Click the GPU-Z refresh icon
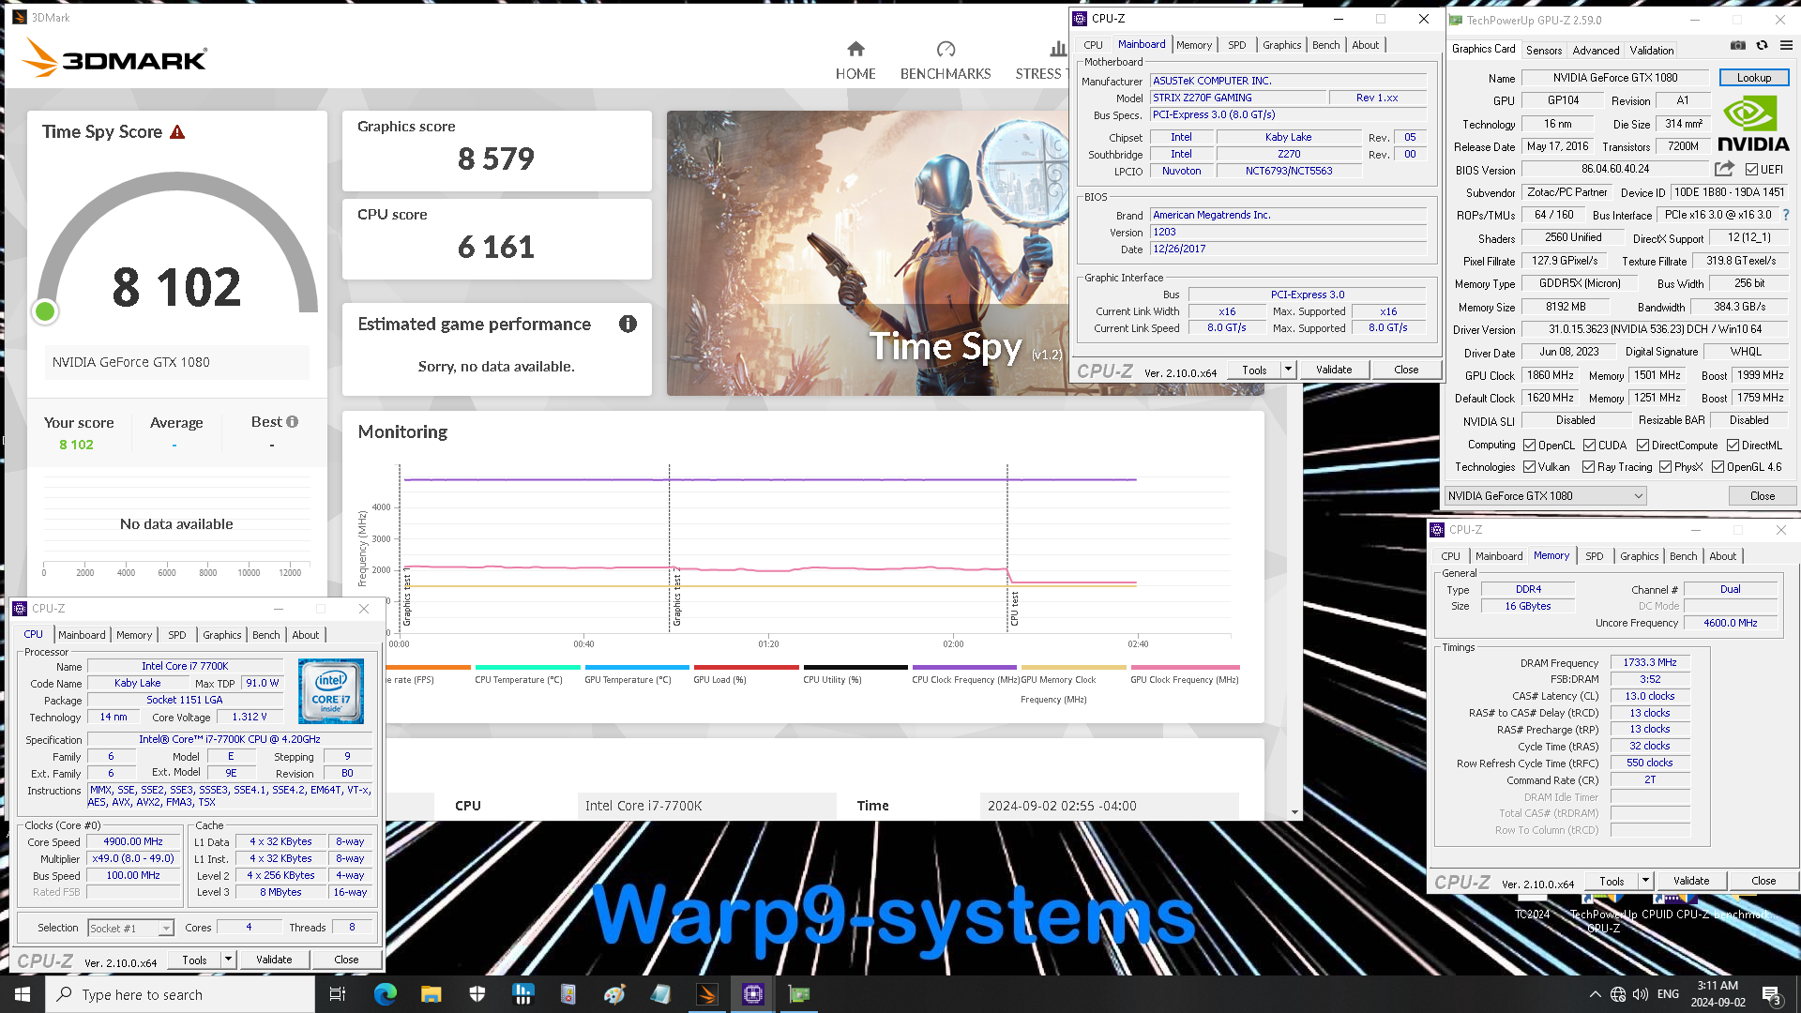1801x1013 pixels. [x=1762, y=45]
